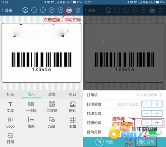Tap the 随打印机设置 density value text
Viewport: 166px width, 147px height.
(128, 104)
